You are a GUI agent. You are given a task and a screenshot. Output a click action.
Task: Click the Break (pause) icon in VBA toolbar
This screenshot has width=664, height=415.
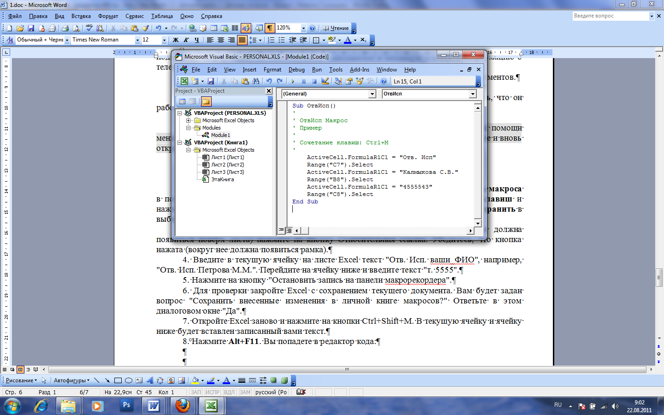pos(303,81)
